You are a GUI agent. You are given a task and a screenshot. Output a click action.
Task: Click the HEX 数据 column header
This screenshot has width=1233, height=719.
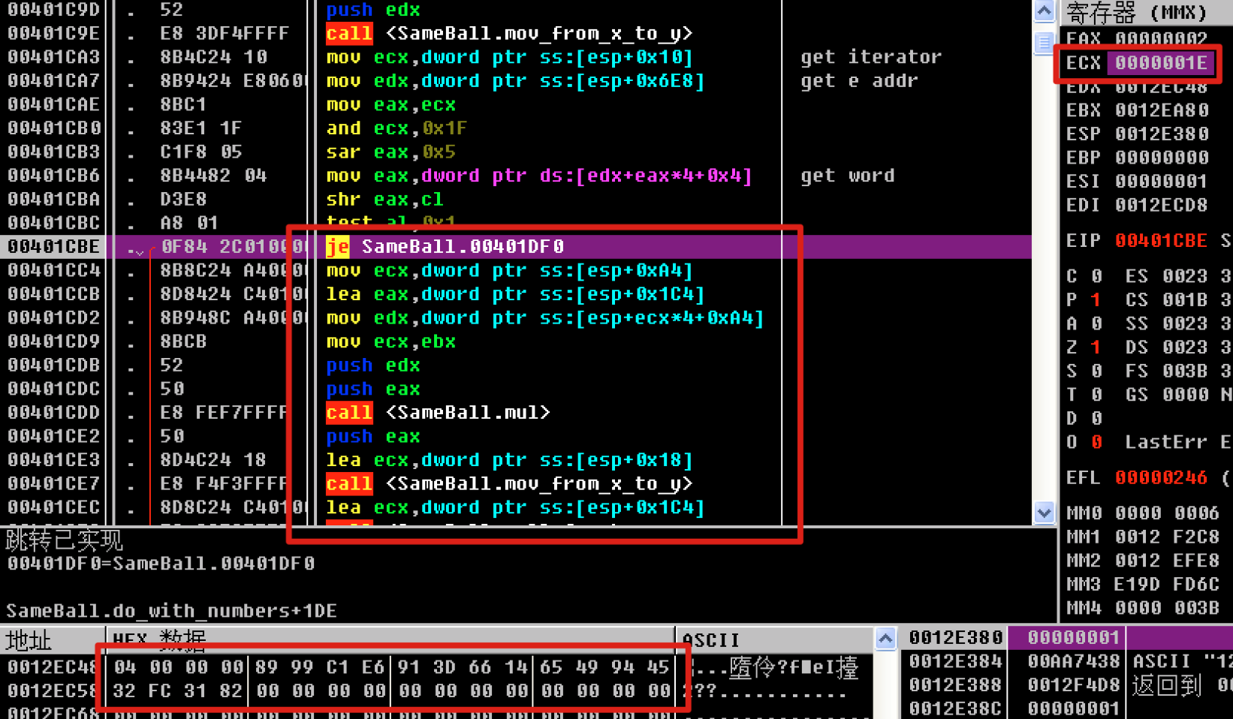point(158,640)
